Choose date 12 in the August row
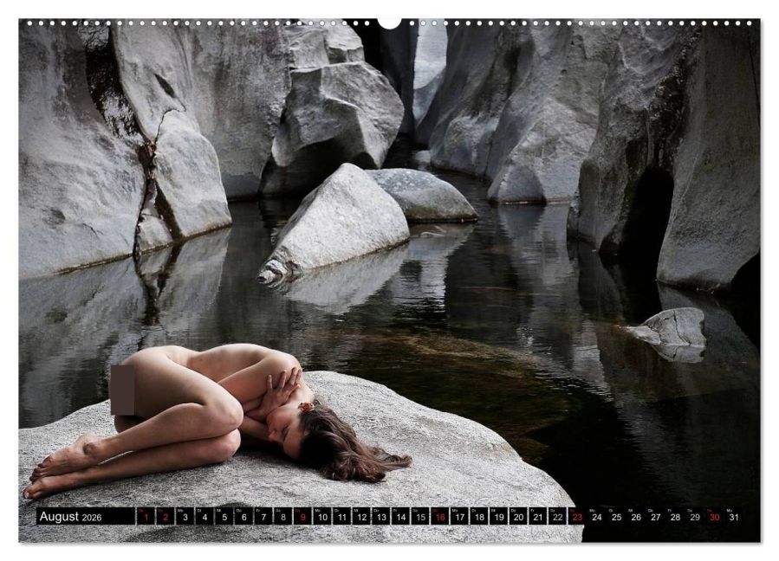The width and height of the screenshot is (779, 561). coord(361,516)
